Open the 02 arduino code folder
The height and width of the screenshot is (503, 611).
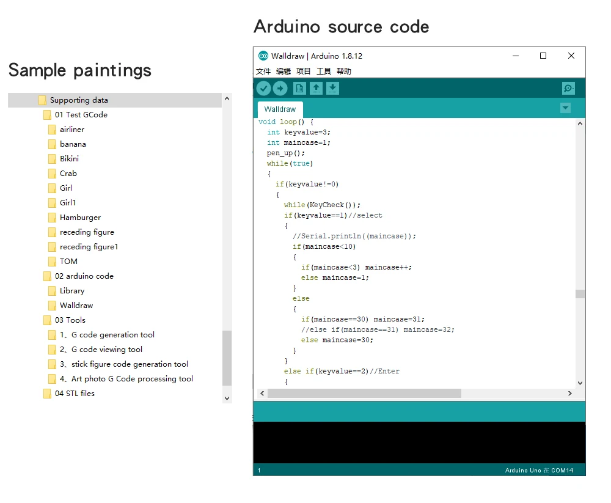pos(84,276)
